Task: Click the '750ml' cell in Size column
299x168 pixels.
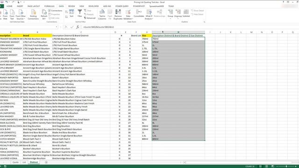Action: click(147, 39)
